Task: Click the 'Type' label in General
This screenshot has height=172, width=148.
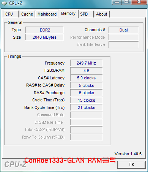Action: point(16,30)
